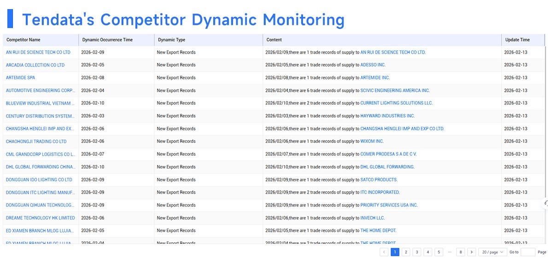Open competitor ARTEMIDE SPA
Viewport: 548px width, 258px height.
(21, 78)
